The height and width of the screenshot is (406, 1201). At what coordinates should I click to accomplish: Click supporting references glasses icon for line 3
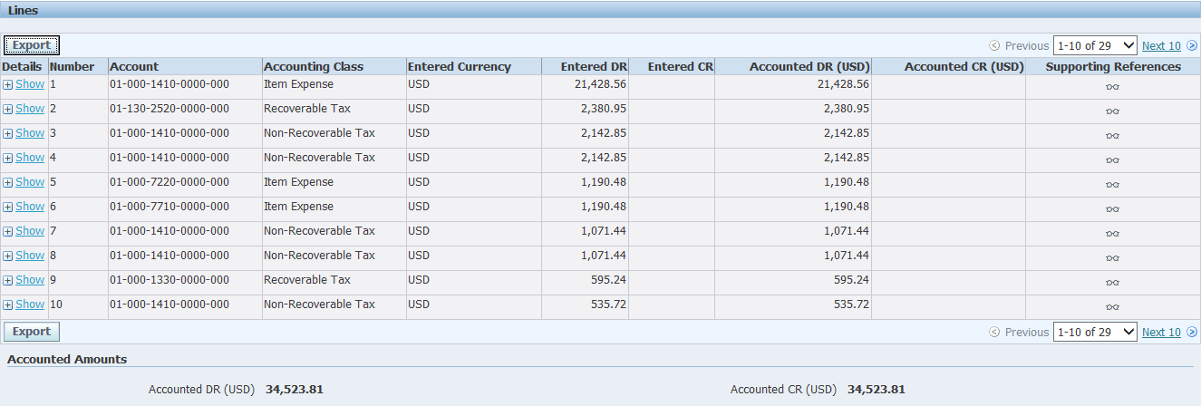coord(1112,136)
